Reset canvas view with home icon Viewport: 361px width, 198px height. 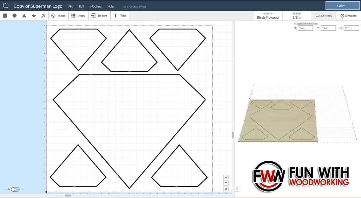(226, 189)
